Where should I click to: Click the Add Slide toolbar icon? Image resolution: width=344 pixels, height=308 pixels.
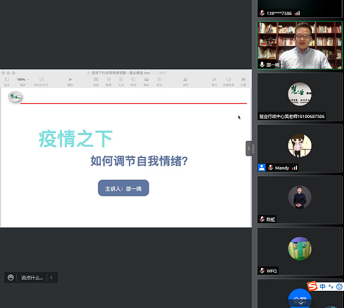pyautogui.click(x=41, y=80)
